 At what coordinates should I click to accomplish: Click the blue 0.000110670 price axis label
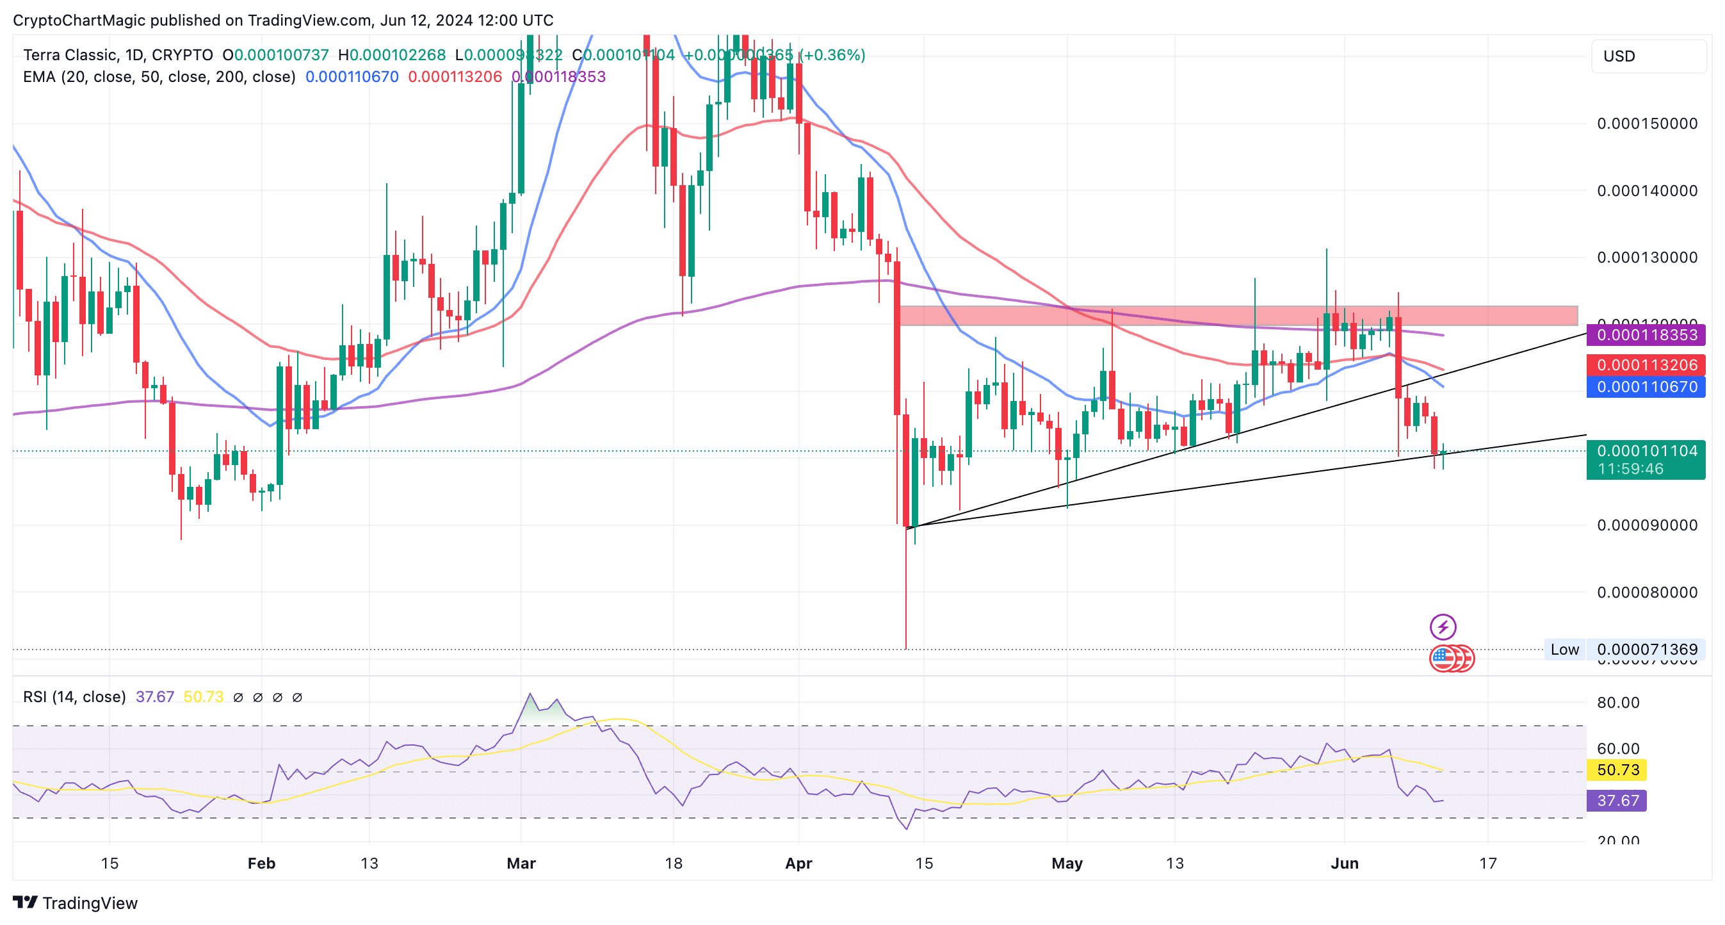pos(1646,386)
